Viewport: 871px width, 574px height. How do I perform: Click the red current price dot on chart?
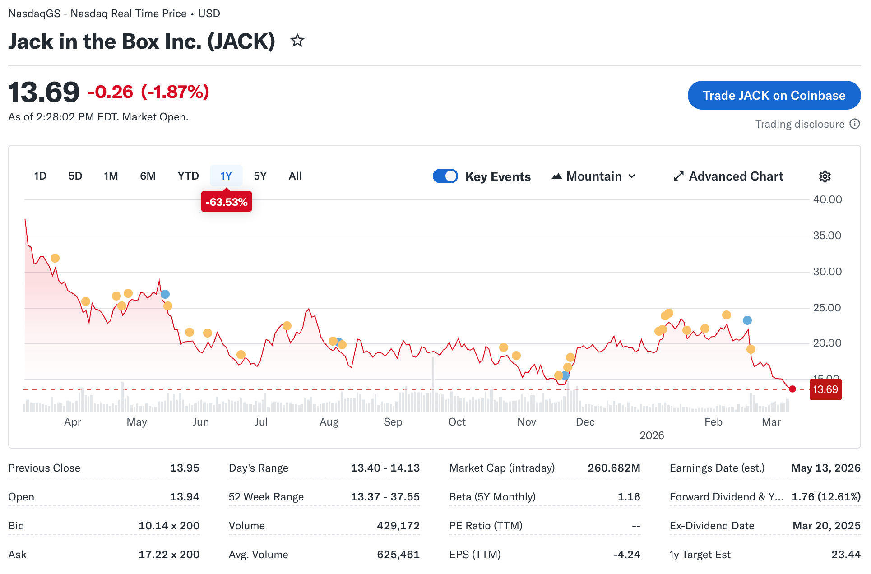(792, 389)
